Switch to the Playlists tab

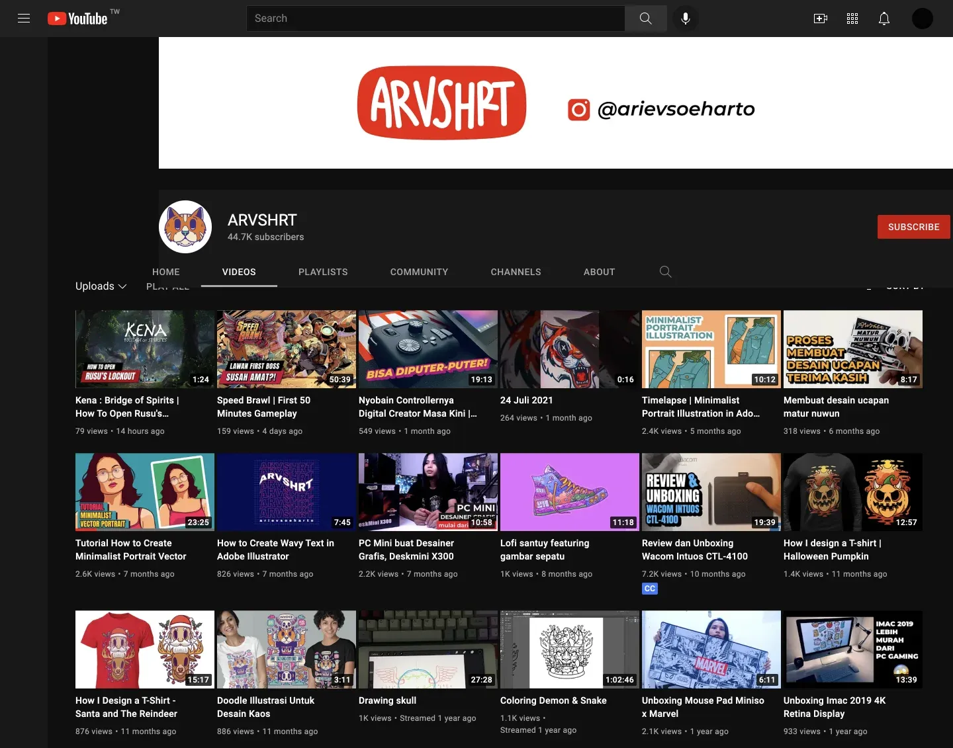[x=323, y=272]
